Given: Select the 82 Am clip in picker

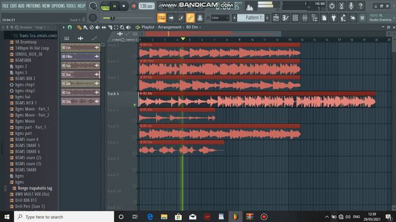Looking at the screenshot, I should (x=80, y=75).
